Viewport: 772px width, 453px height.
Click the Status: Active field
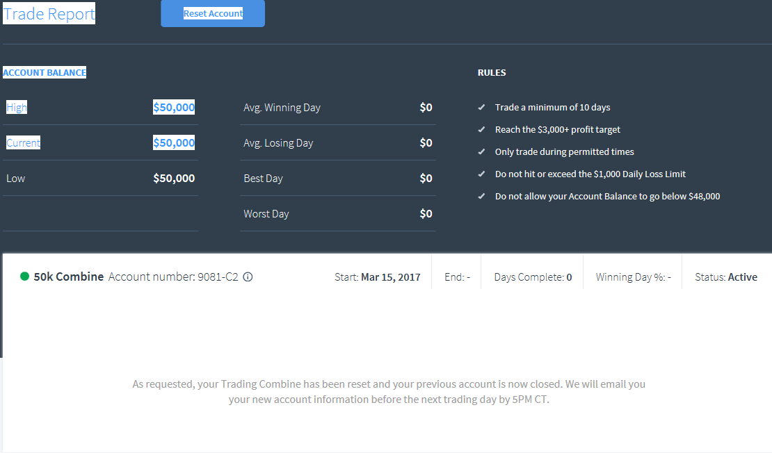[725, 277]
